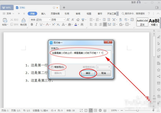Apply strikethrough text formatting
The image size is (161, 113).
47,24
